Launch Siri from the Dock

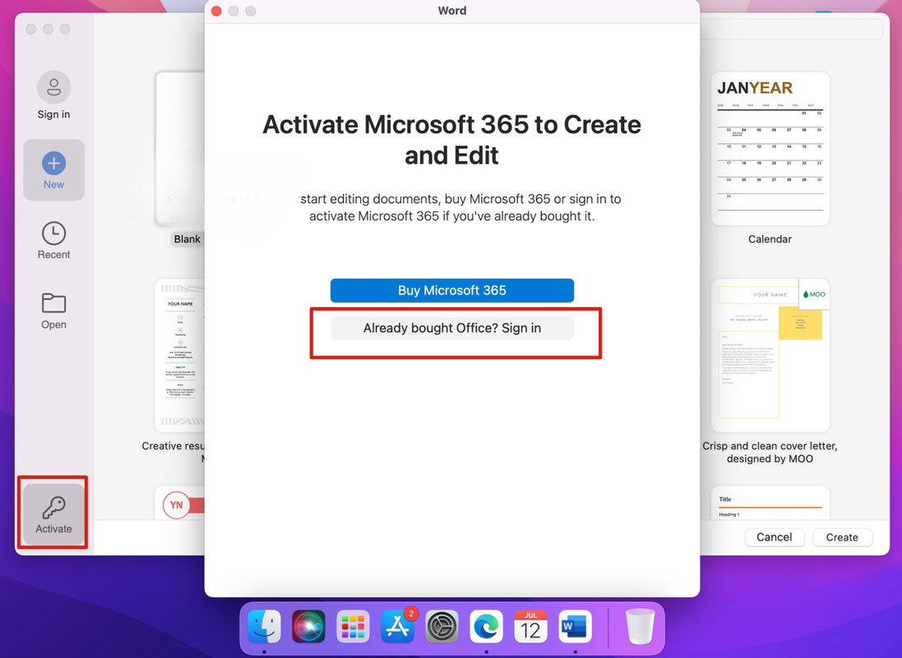click(308, 627)
